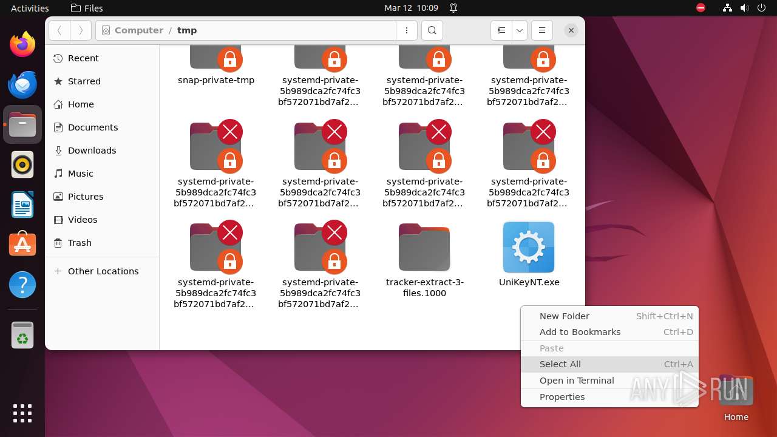Viewport: 777px width, 437px height.
Task: Go to Videos in the sidebar
Action: click(102, 220)
